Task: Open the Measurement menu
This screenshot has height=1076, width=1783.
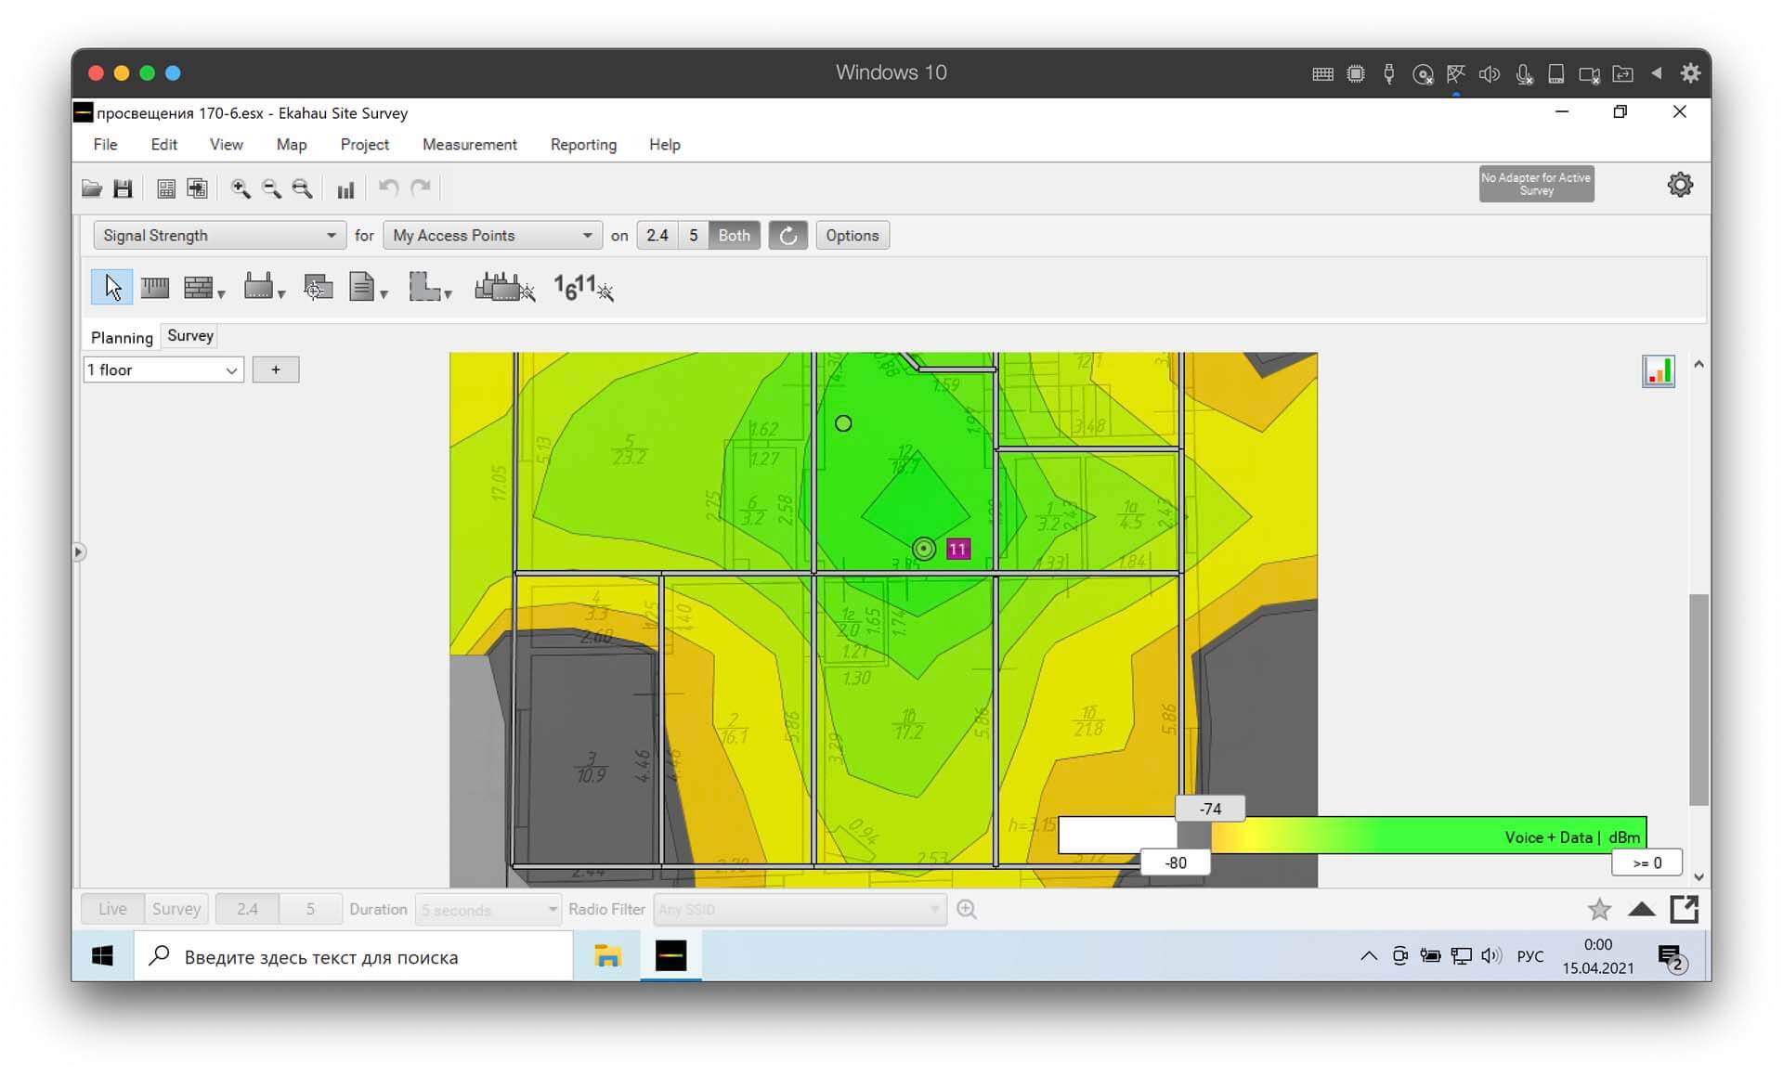Action: coord(469,145)
